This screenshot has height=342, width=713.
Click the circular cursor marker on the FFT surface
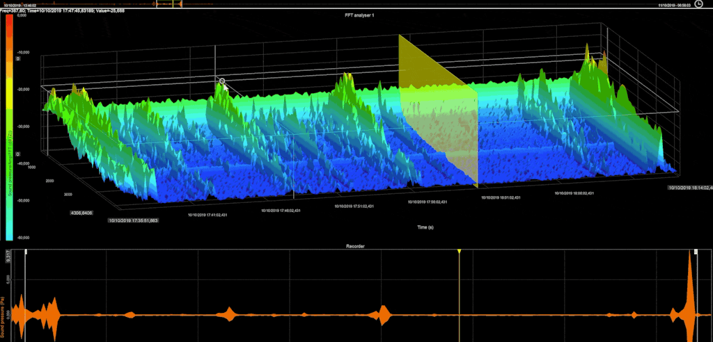click(x=222, y=81)
